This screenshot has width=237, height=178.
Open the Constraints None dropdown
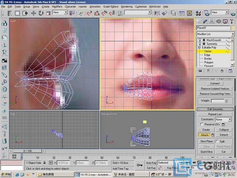(x=224, y=120)
